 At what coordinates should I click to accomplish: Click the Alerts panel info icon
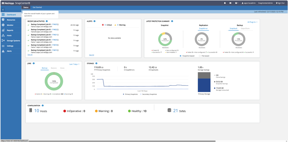point(94,21)
